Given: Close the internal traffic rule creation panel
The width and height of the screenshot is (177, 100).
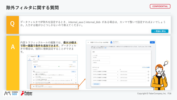Looking at the screenshot, I should pos(88,42).
